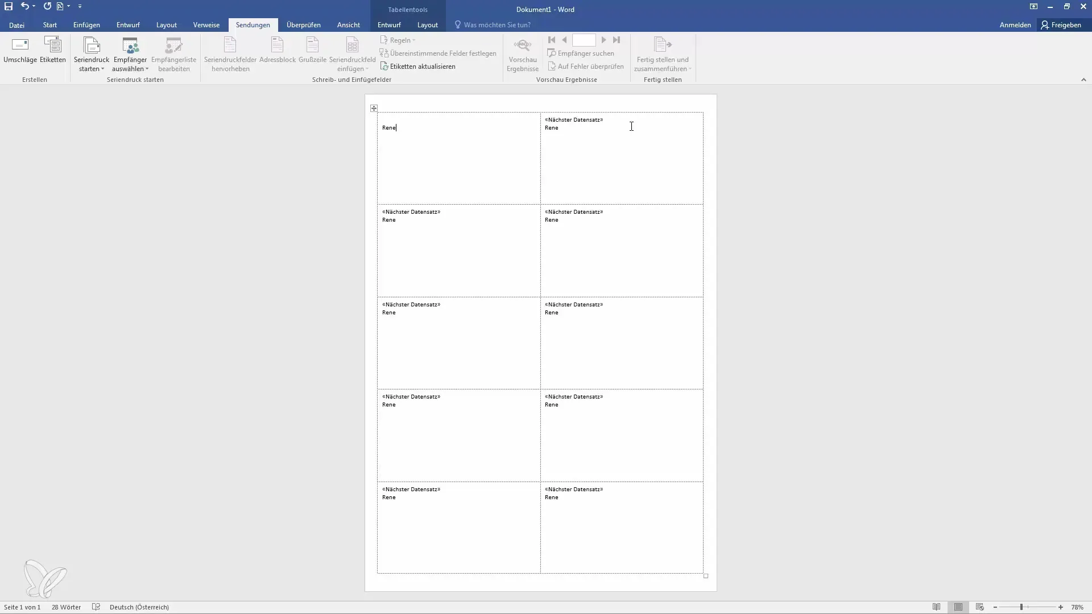Insert an Adressblock
The image size is (1092, 614).
pyautogui.click(x=278, y=50)
